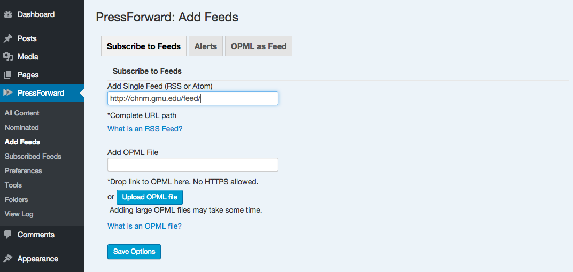Open 'What is an RSS Feed?' link
The width and height of the screenshot is (573, 272).
click(x=145, y=129)
